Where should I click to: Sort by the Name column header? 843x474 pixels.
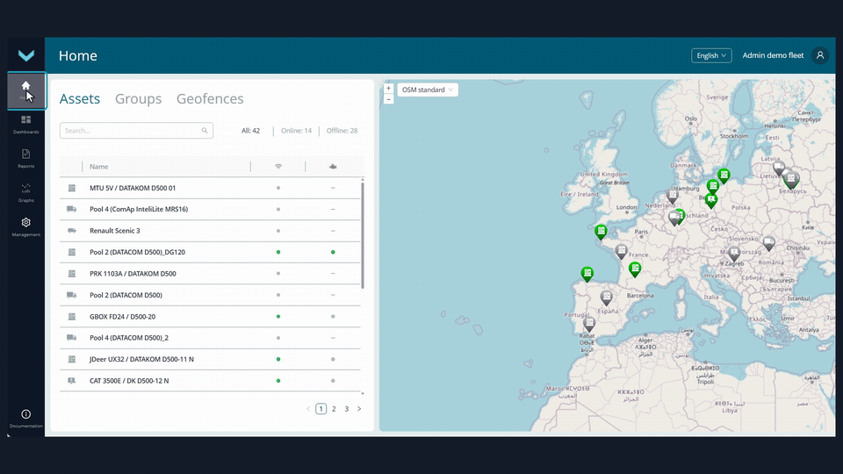(x=99, y=167)
